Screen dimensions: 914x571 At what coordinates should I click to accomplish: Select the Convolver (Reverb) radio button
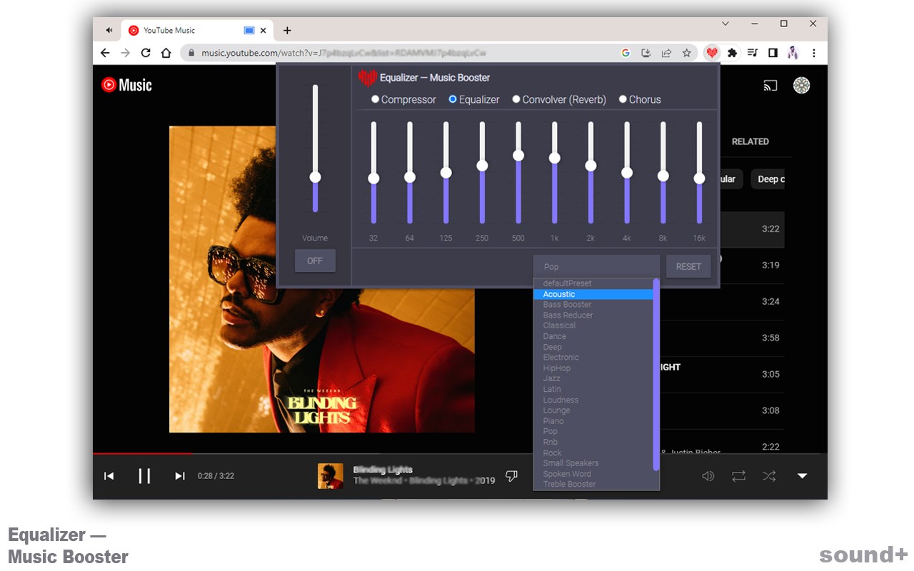516,99
